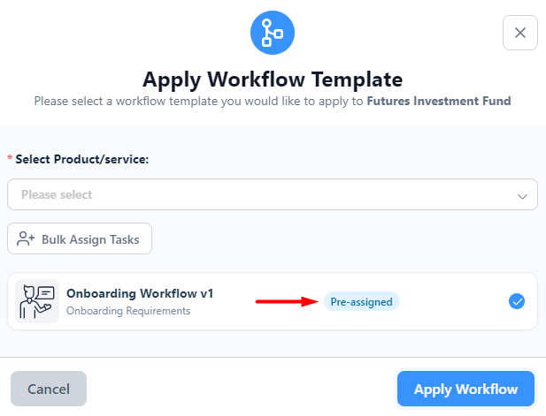Image resolution: width=546 pixels, height=416 pixels.
Task: Click the blue workflow branch icon
Action: click(x=273, y=33)
